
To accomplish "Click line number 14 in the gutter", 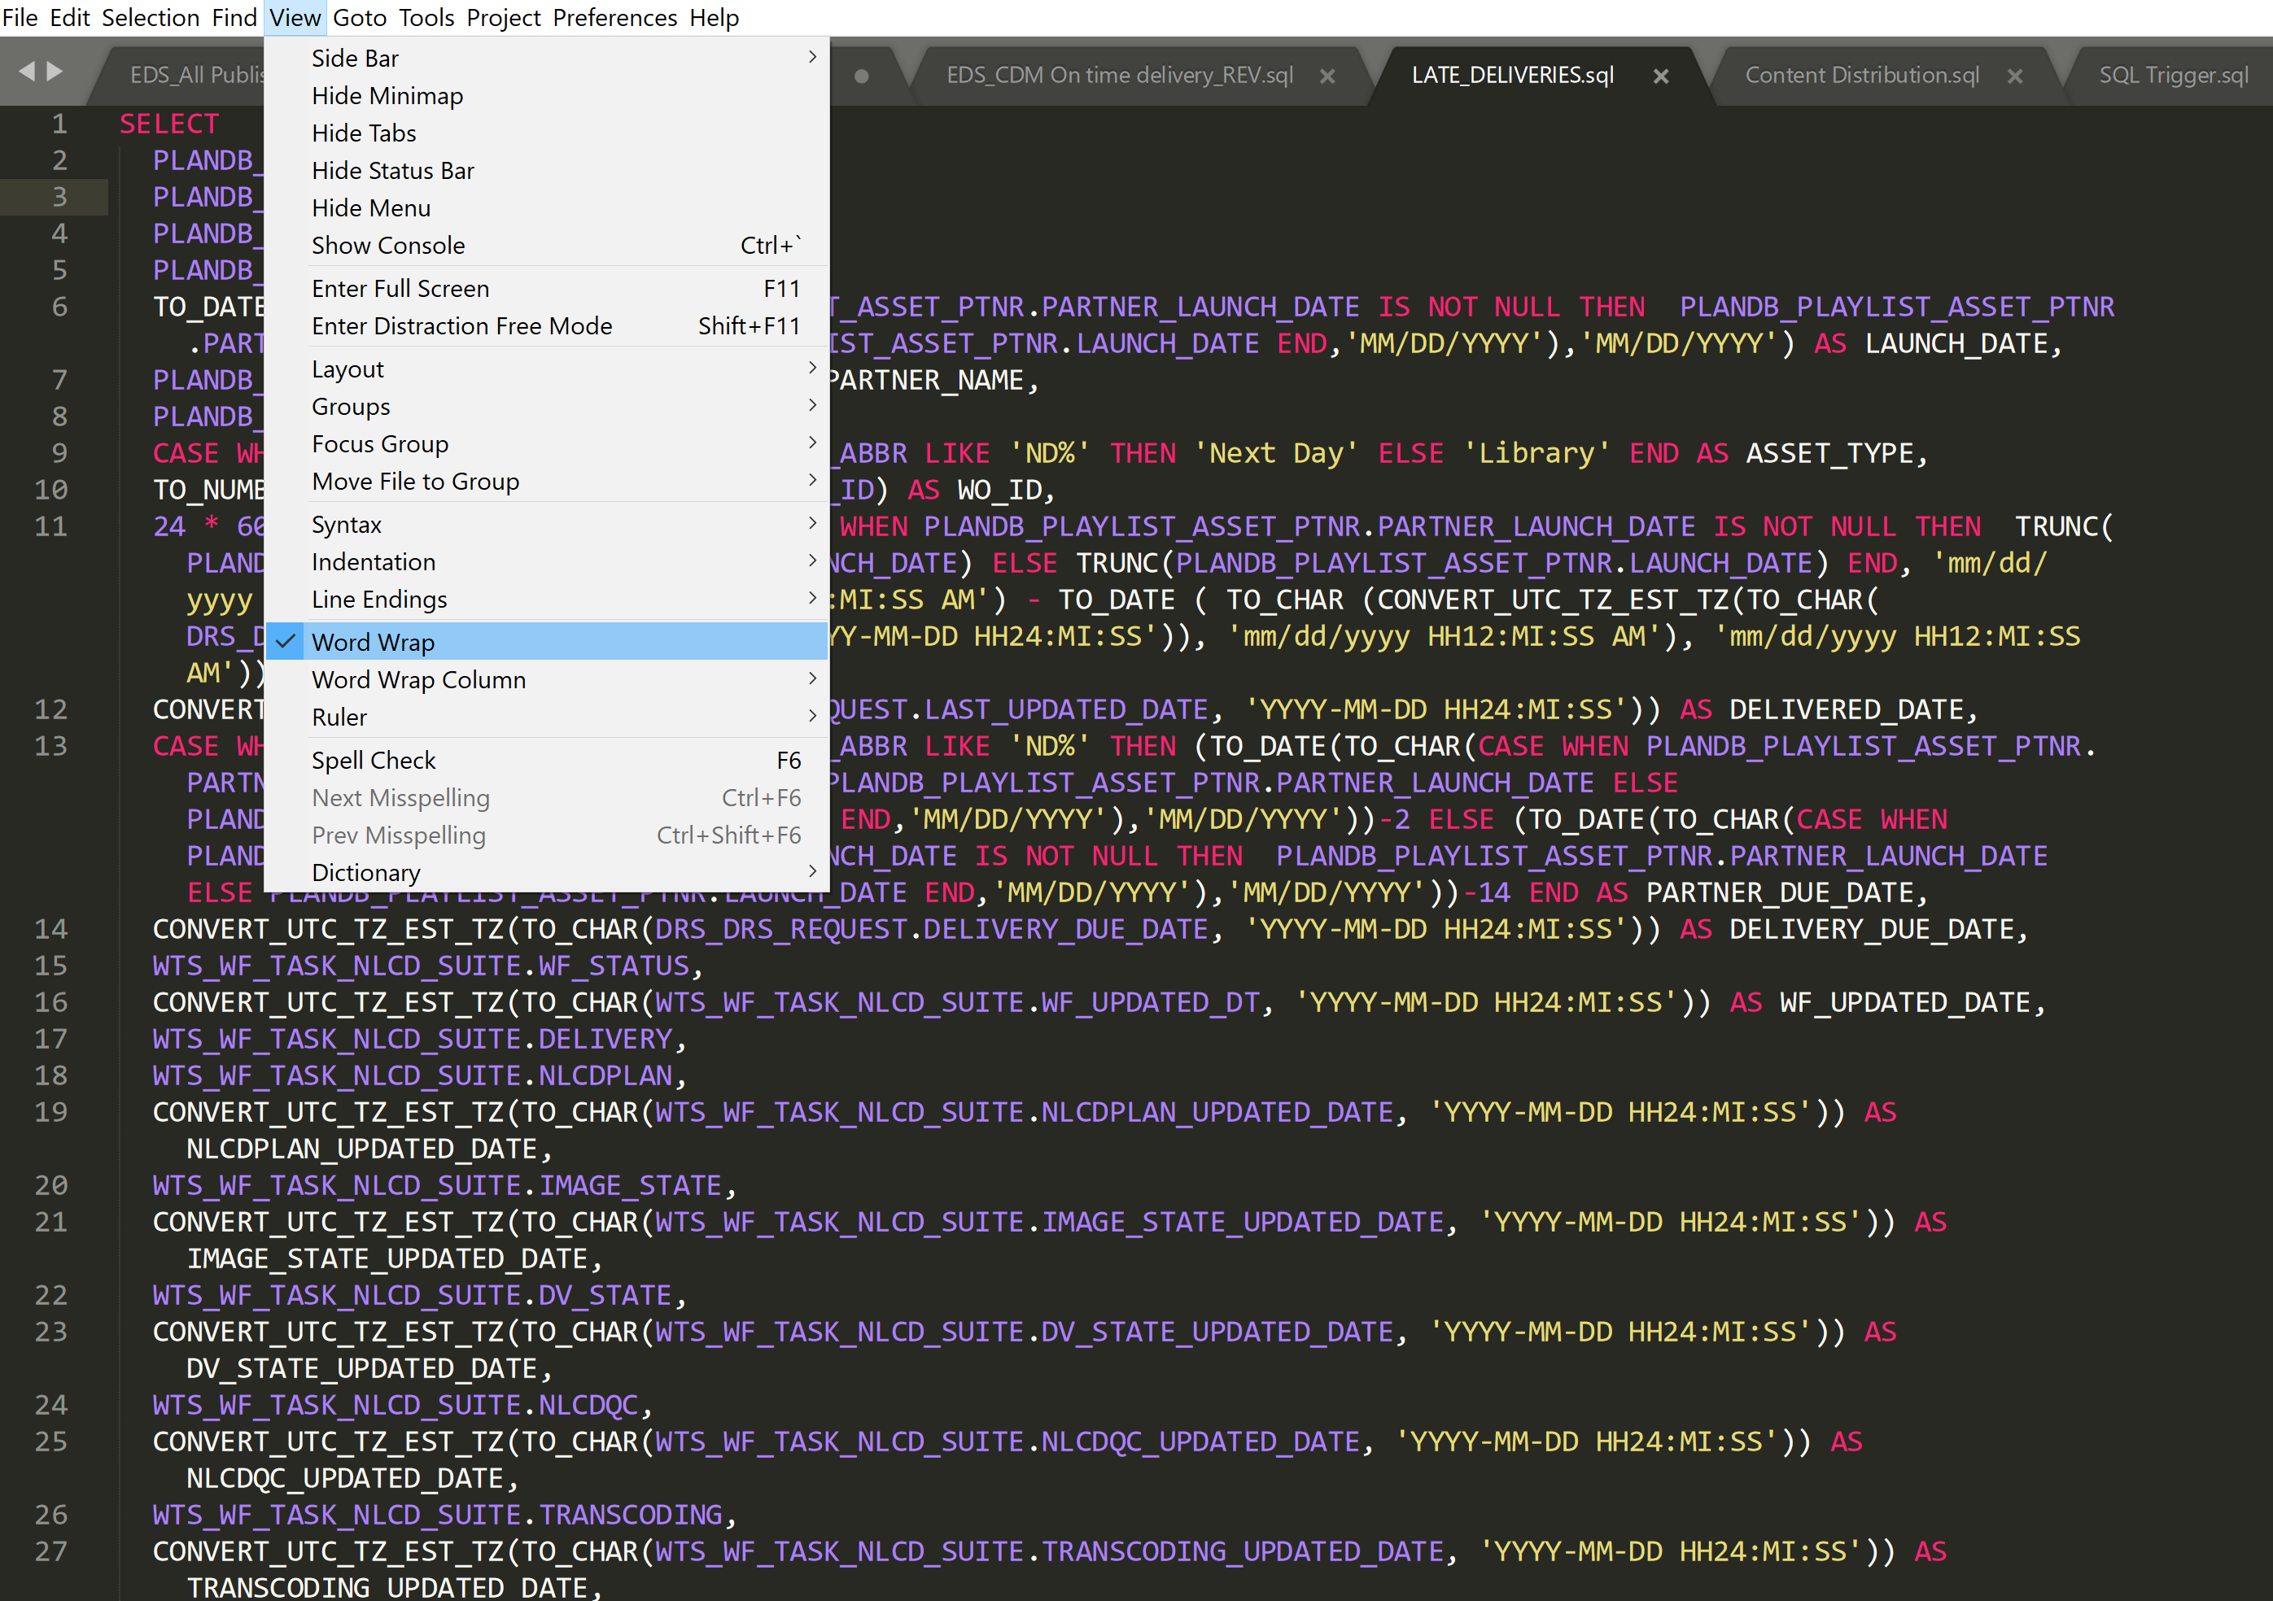I will (50, 928).
